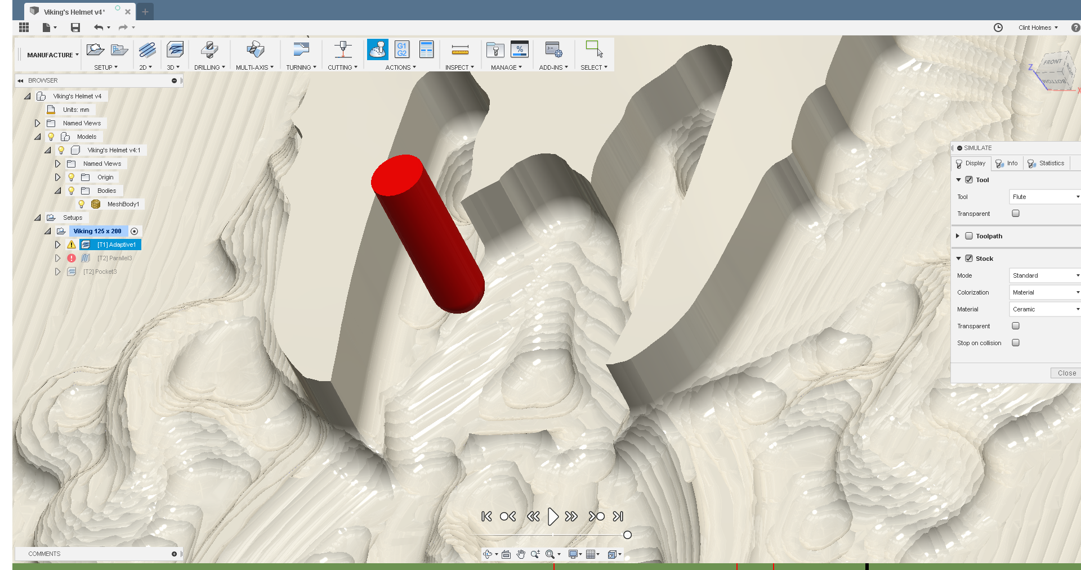Enable Stop on collision
The width and height of the screenshot is (1081, 570).
1016,342
